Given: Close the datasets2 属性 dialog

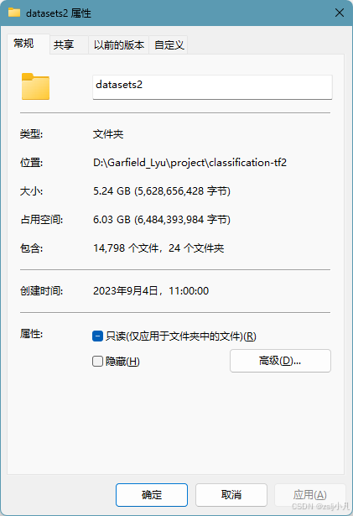Looking at the screenshot, I should [x=340, y=13].
